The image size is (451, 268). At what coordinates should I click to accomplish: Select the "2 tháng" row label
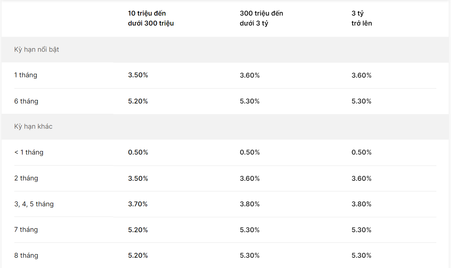click(26, 178)
